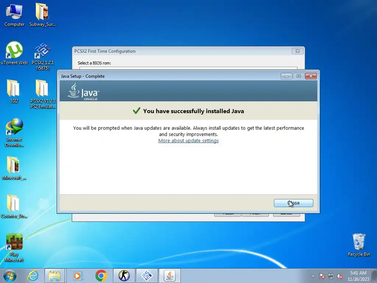377x283 pixels.
Task: Open network status tray icon
Action: coord(331,276)
